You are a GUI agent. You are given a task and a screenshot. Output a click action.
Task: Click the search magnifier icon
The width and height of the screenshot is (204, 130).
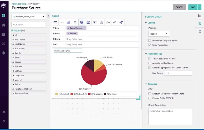click(15, 25)
